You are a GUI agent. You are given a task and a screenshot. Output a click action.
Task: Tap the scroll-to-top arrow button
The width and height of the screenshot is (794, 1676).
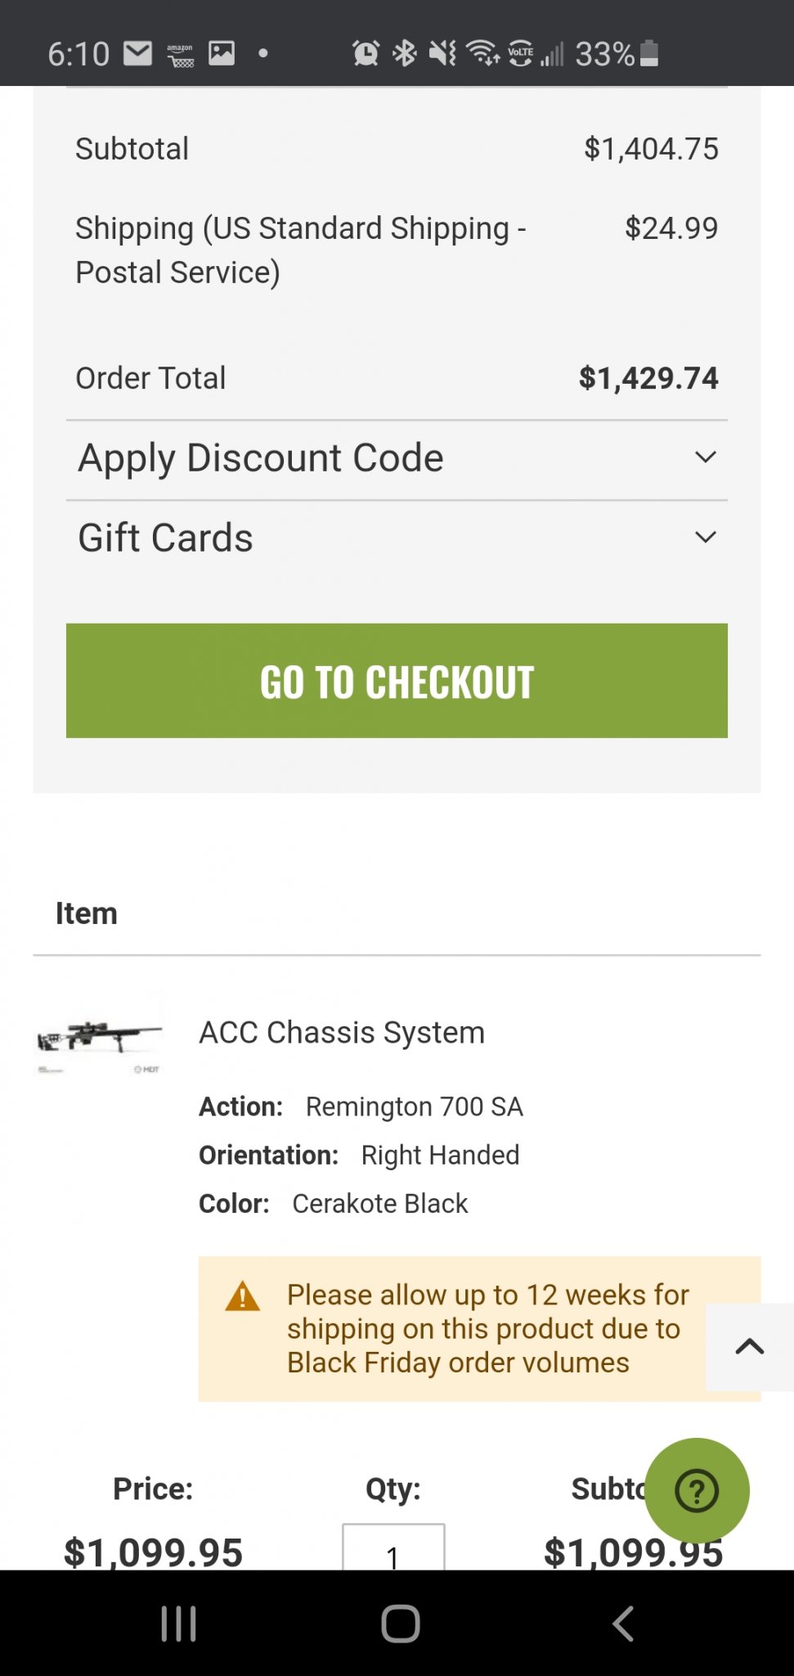(x=749, y=1347)
